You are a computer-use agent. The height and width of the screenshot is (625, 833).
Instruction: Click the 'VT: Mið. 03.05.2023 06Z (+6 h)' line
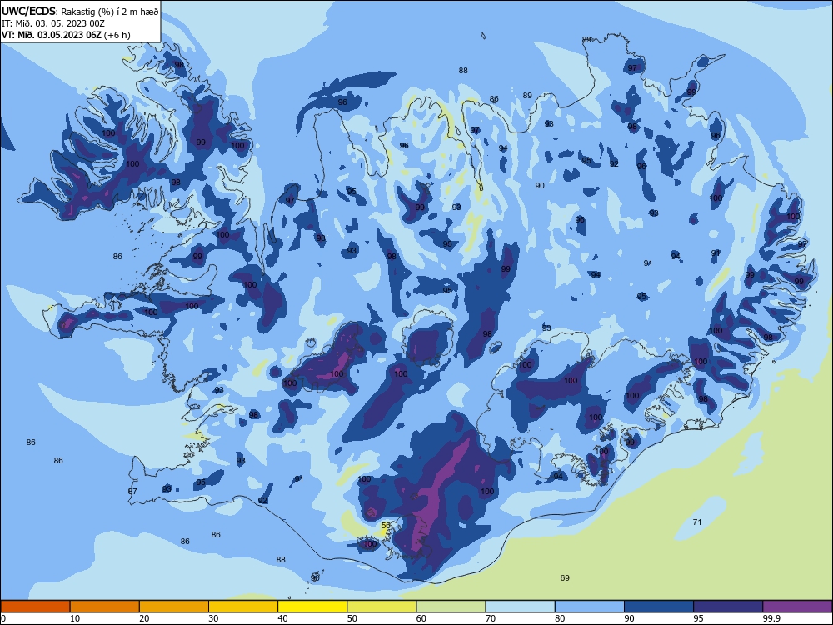click(66, 35)
